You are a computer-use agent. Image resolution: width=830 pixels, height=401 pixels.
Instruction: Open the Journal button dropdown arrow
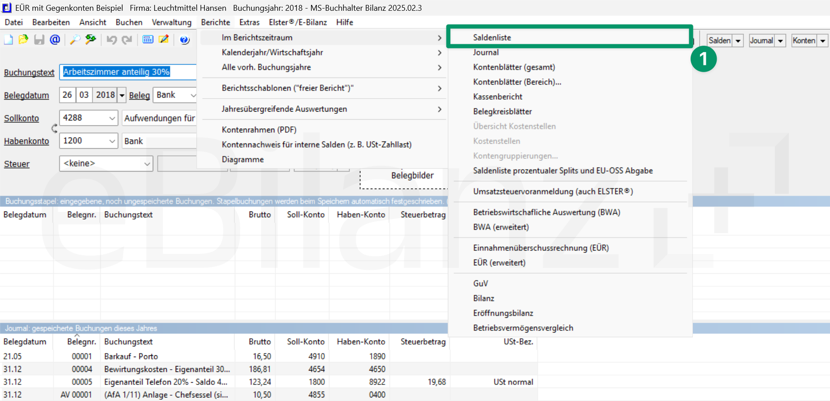coord(780,41)
